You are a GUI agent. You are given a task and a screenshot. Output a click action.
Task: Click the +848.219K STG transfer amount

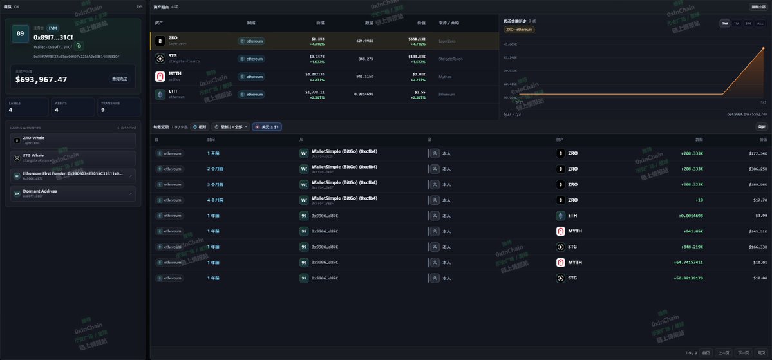692,247
